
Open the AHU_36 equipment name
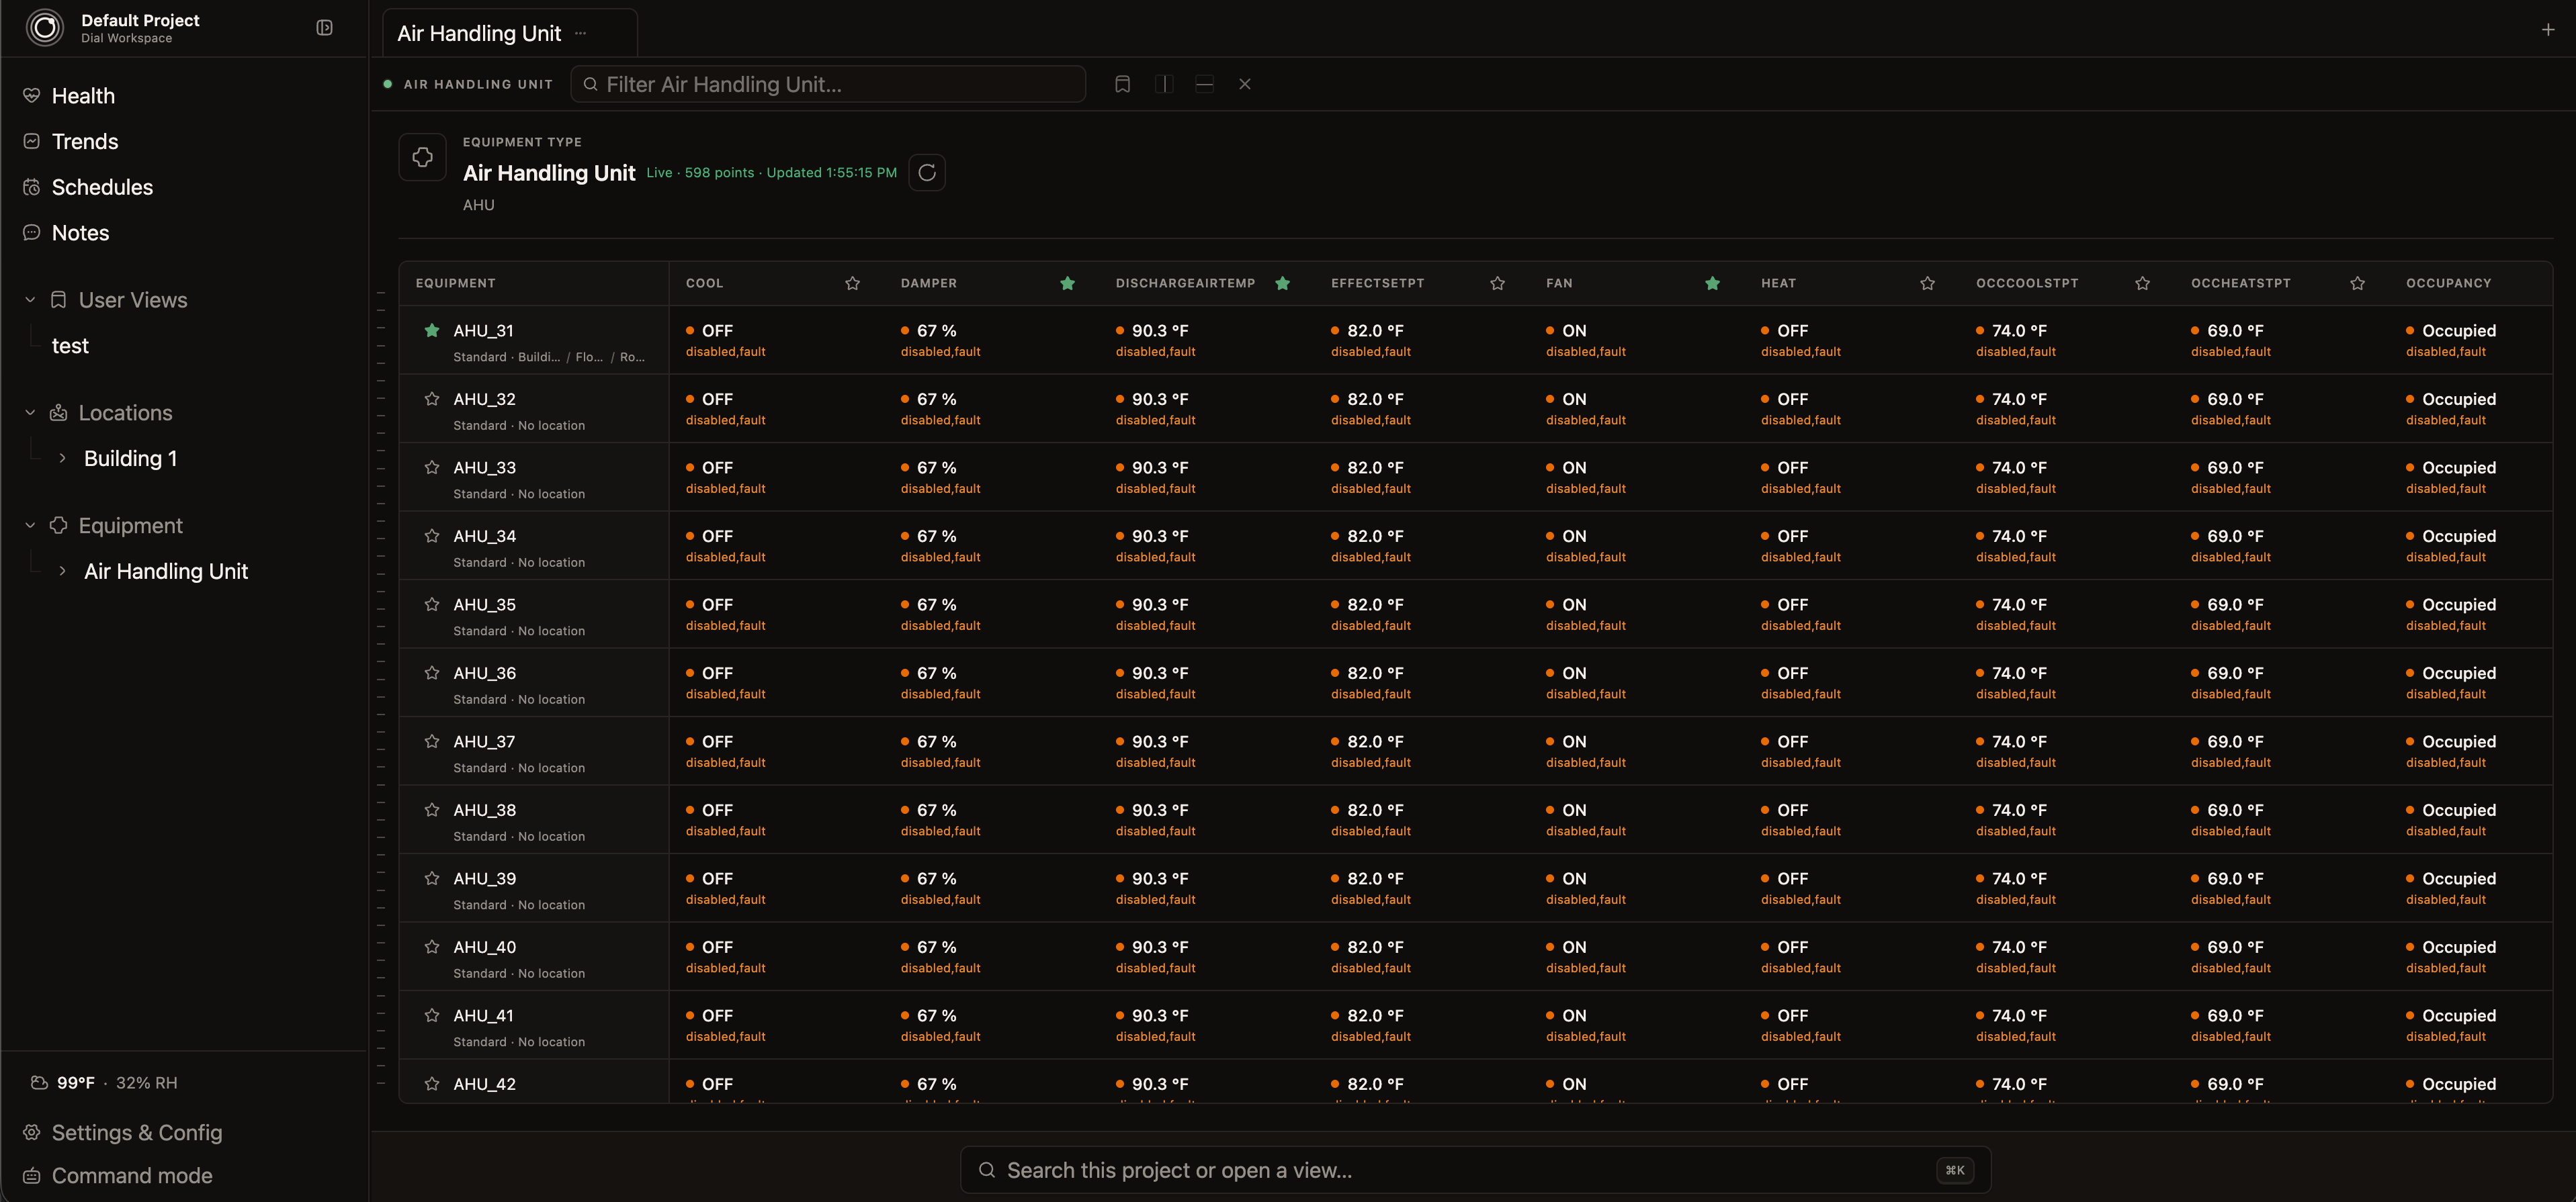pos(485,674)
